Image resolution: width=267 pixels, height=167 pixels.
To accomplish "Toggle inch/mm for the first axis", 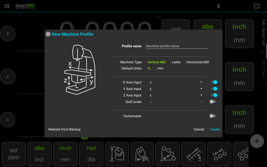I will [239, 34].
